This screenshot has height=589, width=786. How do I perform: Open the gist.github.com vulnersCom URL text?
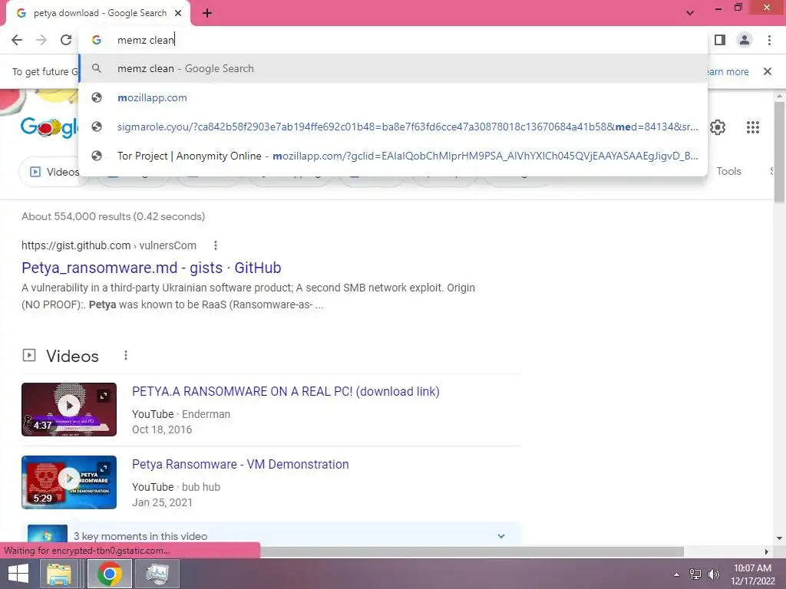click(x=109, y=245)
